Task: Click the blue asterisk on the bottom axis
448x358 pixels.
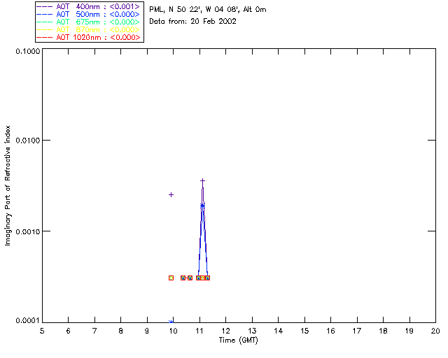Action: tap(171, 322)
